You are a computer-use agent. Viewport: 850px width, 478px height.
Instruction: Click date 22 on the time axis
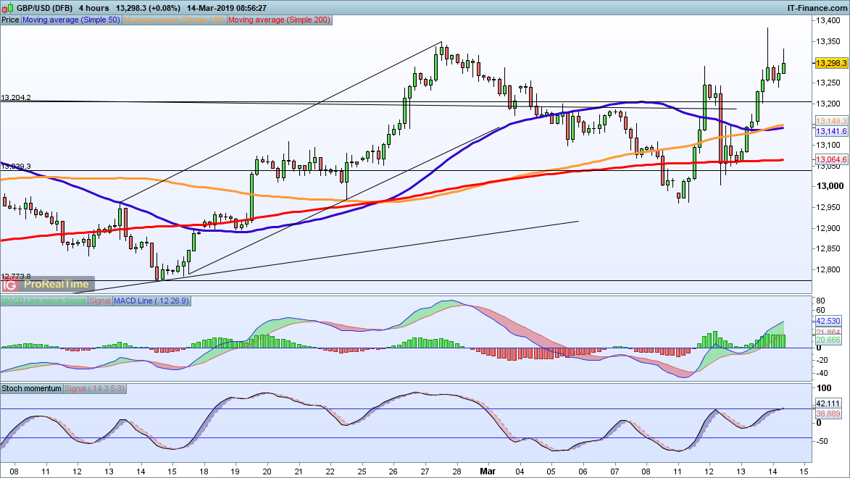(x=330, y=471)
